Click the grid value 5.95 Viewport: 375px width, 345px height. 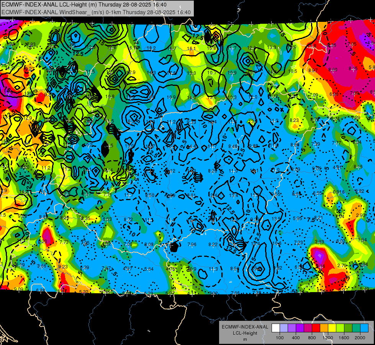click(x=298, y=219)
